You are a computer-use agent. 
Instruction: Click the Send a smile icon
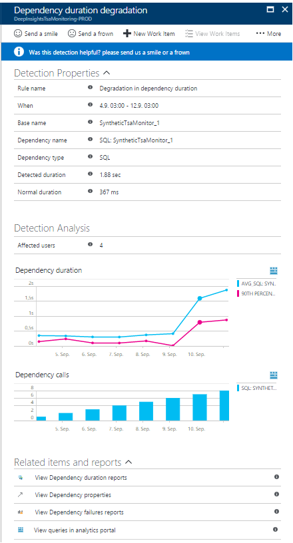(x=18, y=33)
